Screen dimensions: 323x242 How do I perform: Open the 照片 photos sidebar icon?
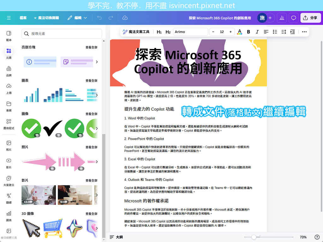point(9,146)
